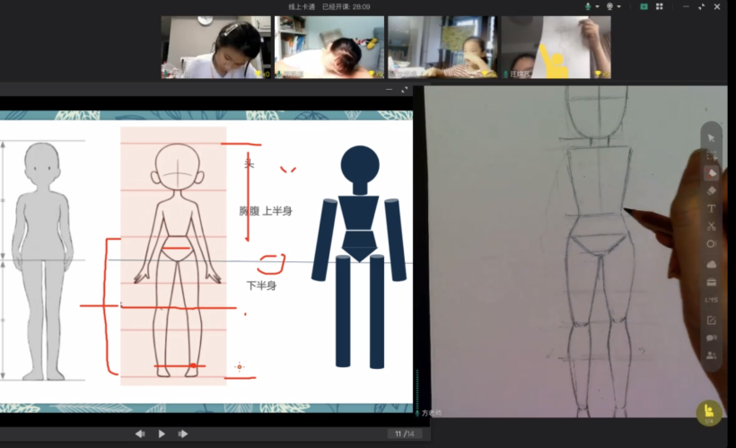The width and height of the screenshot is (736, 448).
Task: Open the cloud storage icon
Action: pyautogui.click(x=711, y=264)
